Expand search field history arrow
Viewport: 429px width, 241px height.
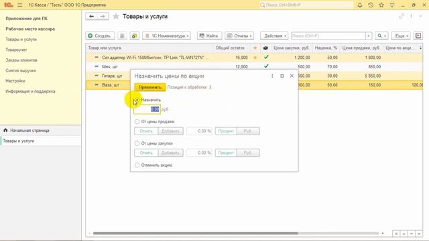click(369, 35)
